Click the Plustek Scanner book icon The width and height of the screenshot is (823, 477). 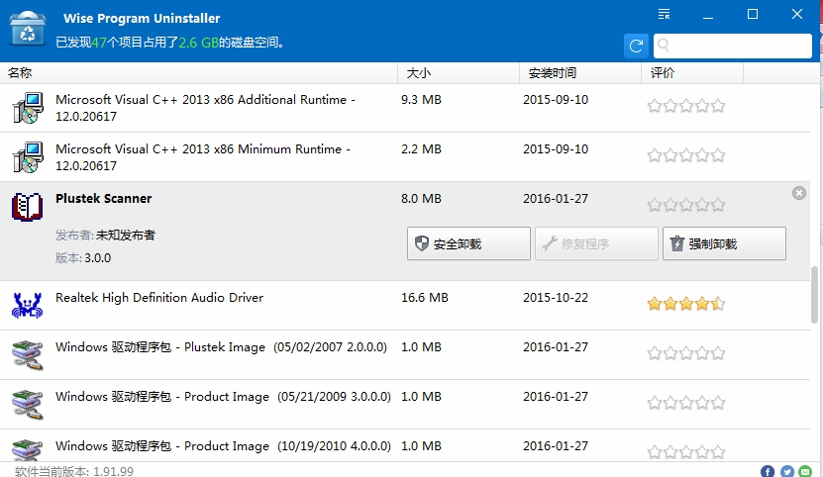click(x=28, y=207)
